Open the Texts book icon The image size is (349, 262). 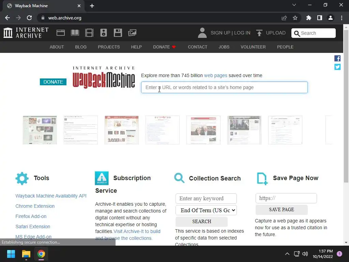[x=75, y=33]
